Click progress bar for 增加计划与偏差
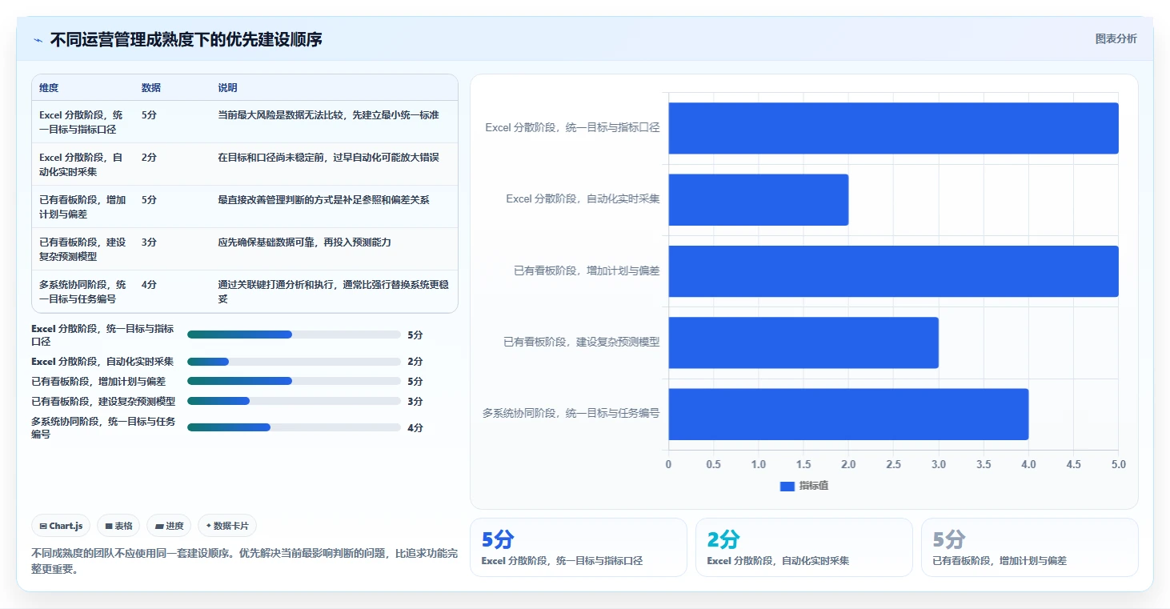Viewport: 1170px width, 609px height. click(294, 382)
